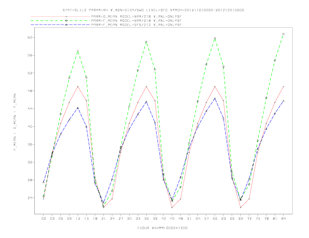Click red observed peak point at hour 36
Screen dimensions: 309x238
coord(146,86)
